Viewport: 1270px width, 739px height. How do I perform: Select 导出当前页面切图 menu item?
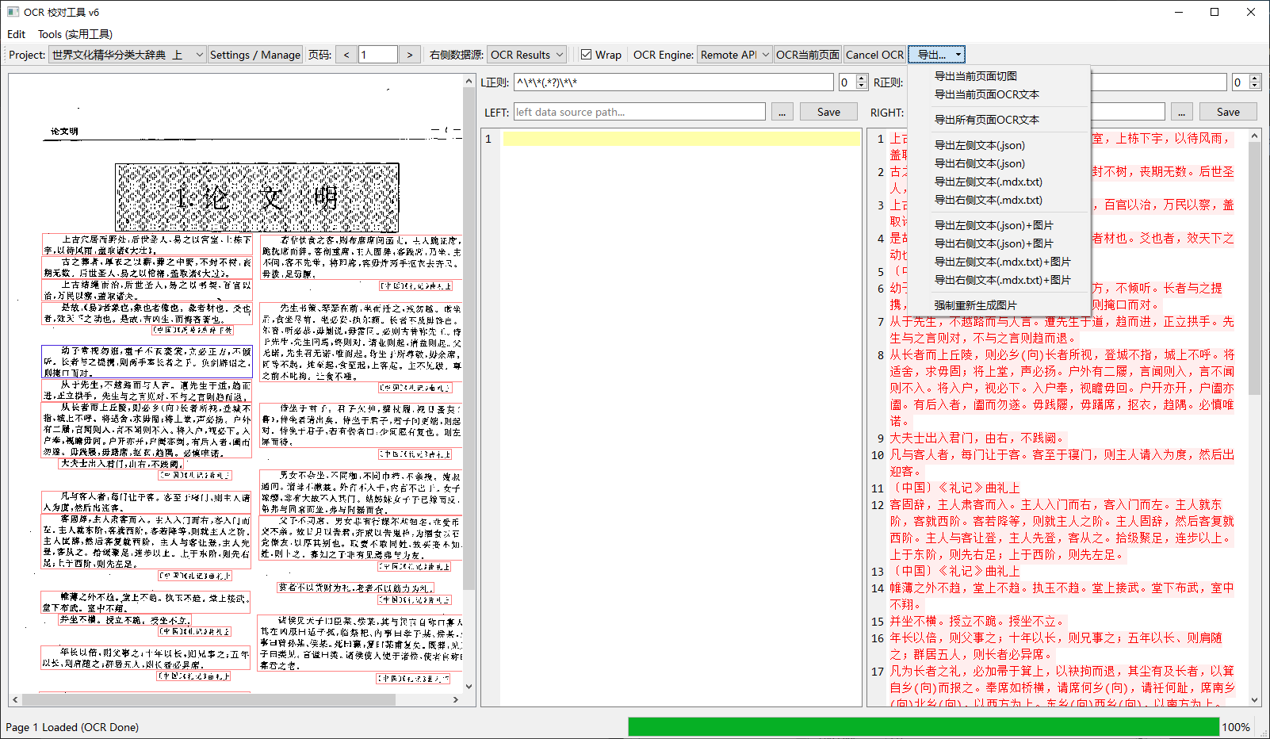click(x=999, y=76)
